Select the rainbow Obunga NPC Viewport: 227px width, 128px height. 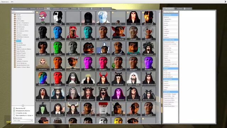[43, 79]
